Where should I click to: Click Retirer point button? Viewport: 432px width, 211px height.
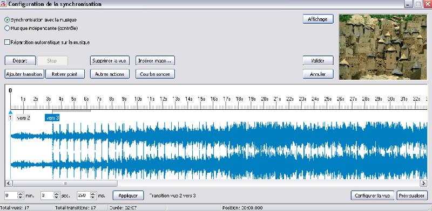coord(65,74)
